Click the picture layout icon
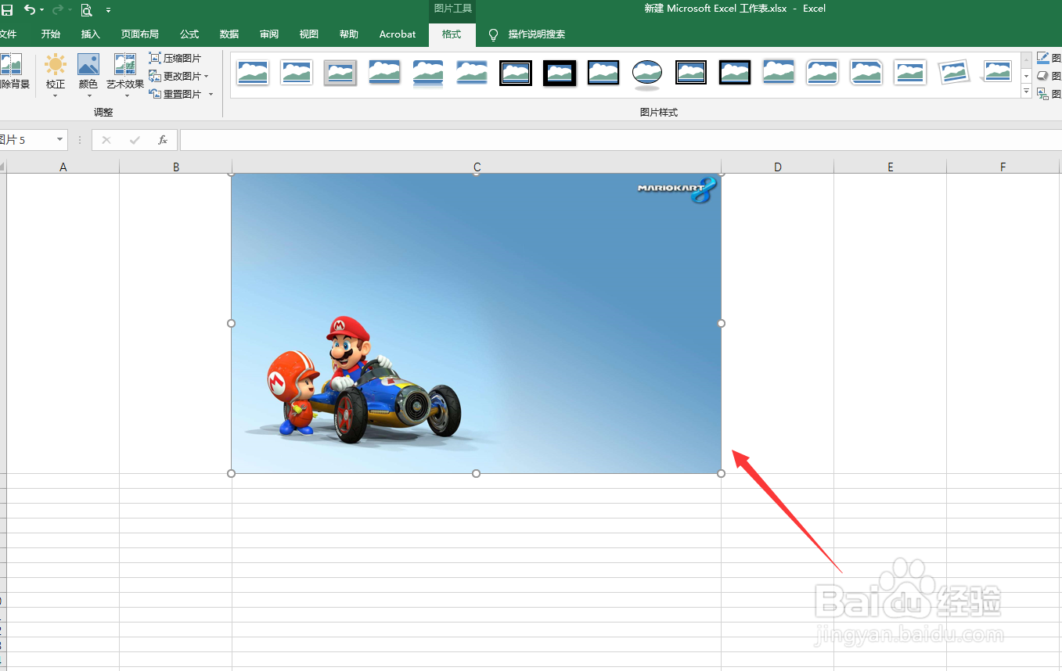Viewport: 1062px width, 671px height. pyautogui.click(x=1042, y=94)
